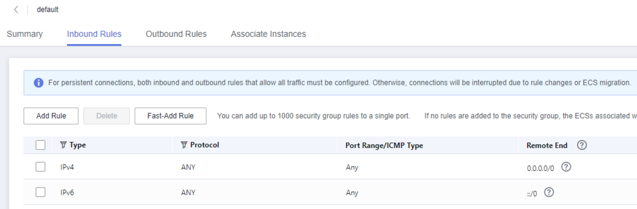This screenshot has width=637, height=209.
Task: Click the Port Range/ICMP Type column header
Action: (384, 145)
